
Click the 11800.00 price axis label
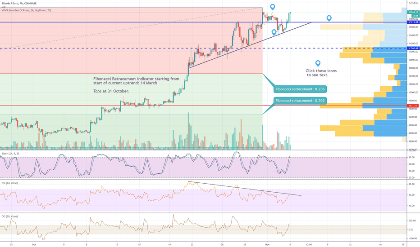pos(413,19)
